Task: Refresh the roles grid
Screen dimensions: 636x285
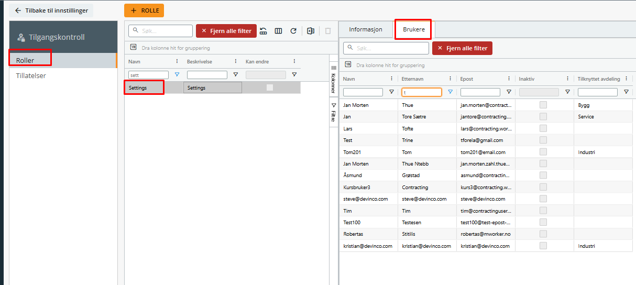Action: click(293, 31)
